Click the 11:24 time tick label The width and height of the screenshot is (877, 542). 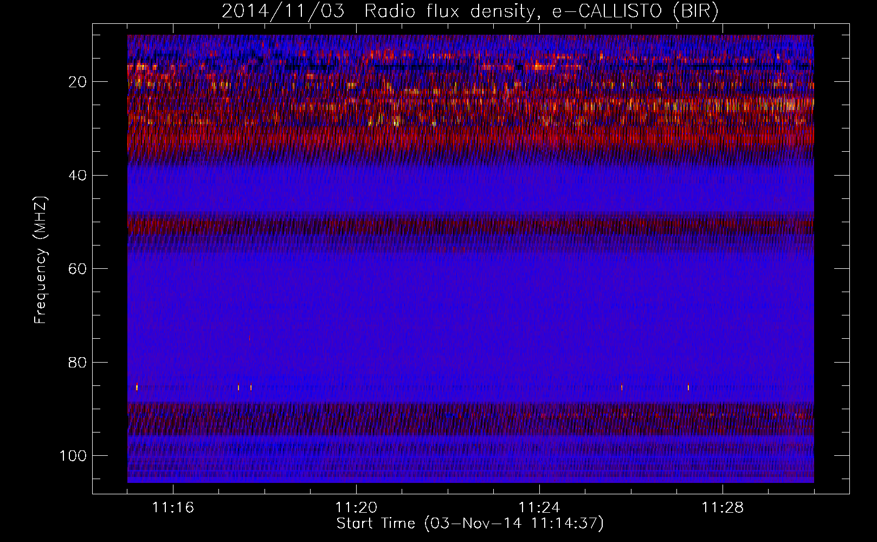(x=539, y=508)
